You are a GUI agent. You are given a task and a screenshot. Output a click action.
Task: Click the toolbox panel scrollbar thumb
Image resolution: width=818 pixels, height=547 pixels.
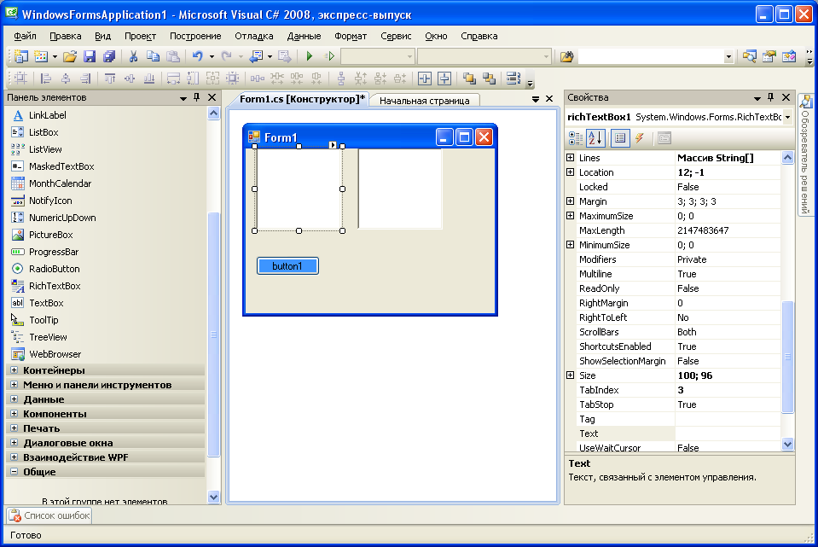[x=213, y=334]
